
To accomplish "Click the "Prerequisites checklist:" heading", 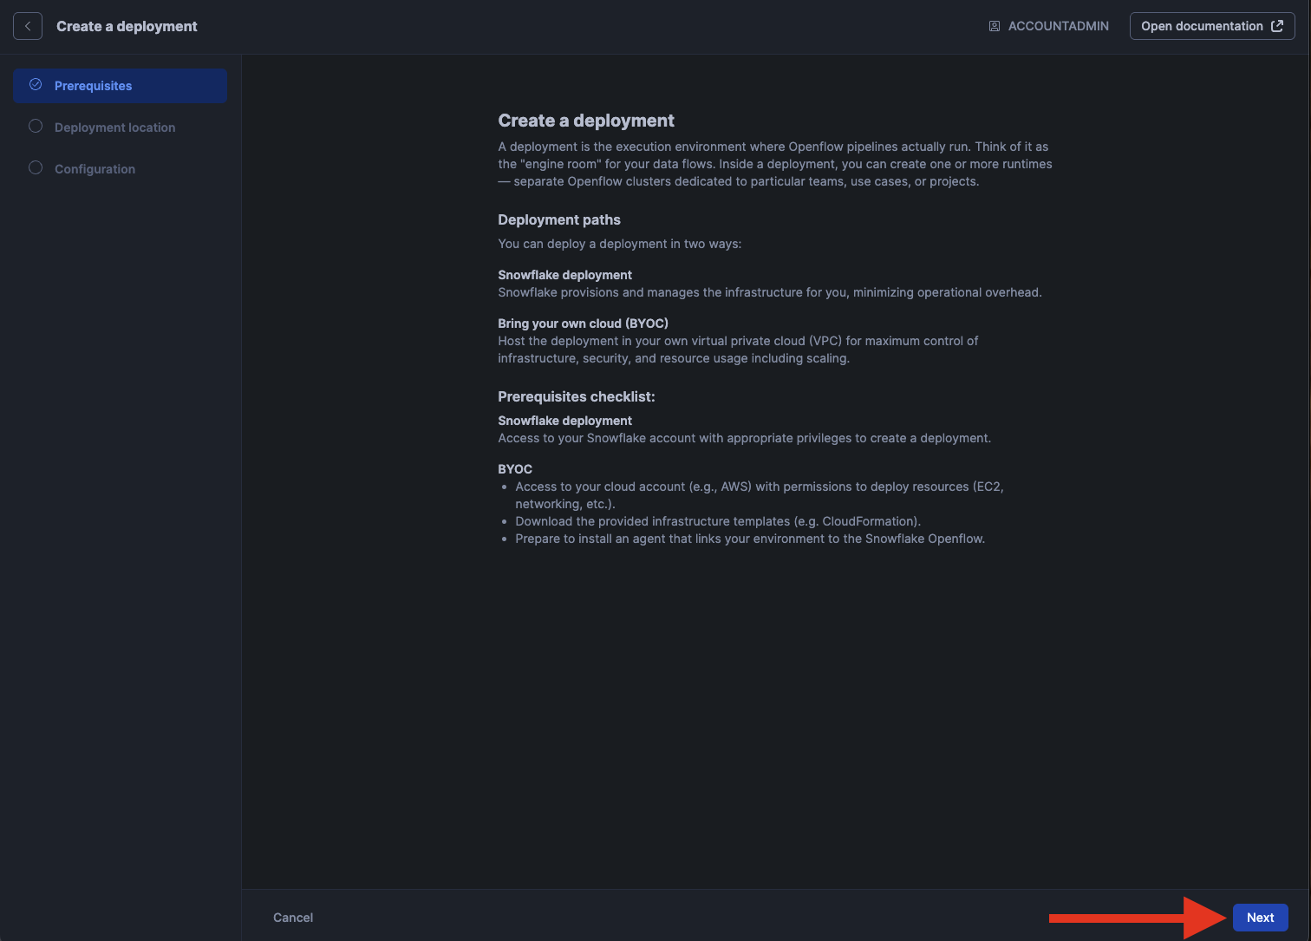I will [x=577, y=396].
